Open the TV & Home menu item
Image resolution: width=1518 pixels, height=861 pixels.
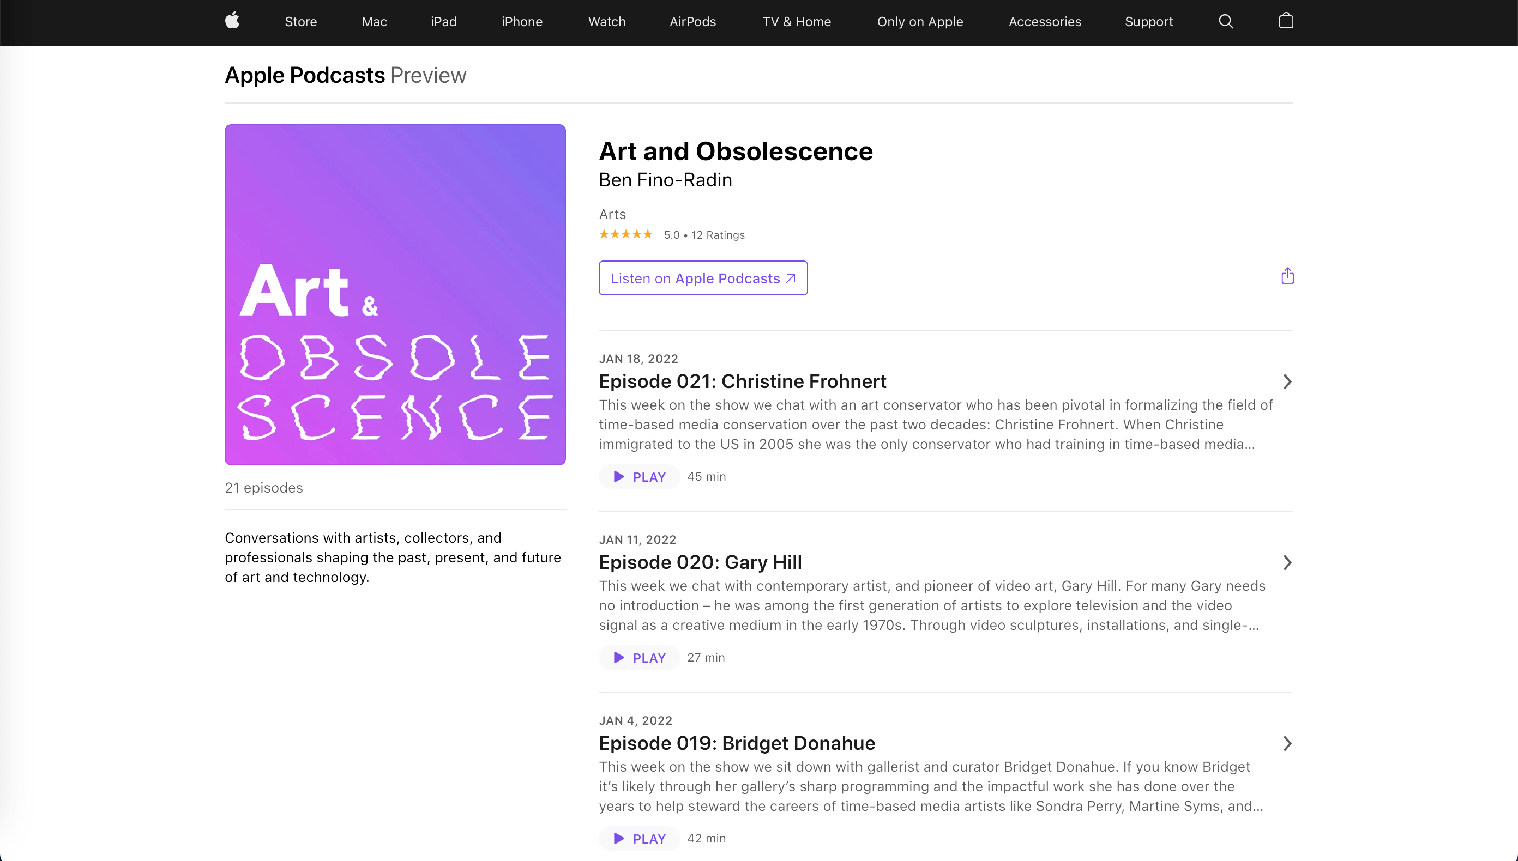(796, 22)
